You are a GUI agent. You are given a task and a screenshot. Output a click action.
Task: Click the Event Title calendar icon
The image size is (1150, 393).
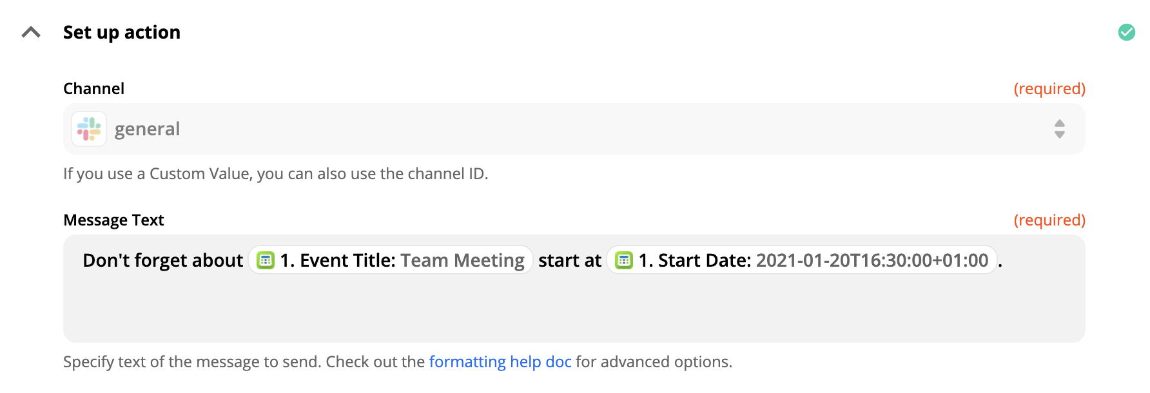click(x=266, y=260)
